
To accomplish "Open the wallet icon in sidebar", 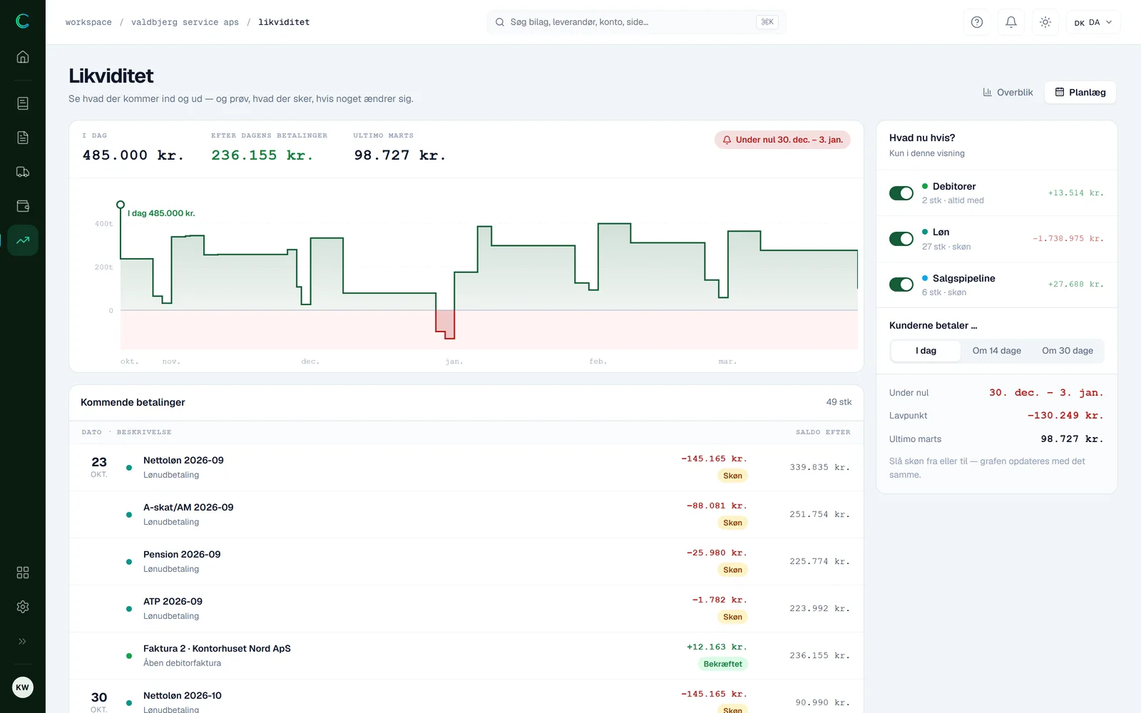I will [x=23, y=206].
